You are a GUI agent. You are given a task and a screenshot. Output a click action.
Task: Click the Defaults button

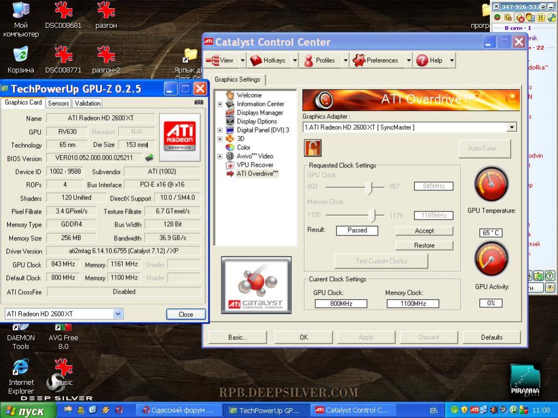[492, 337]
